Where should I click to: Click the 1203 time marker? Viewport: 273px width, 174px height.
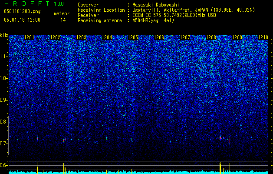coord(81,37)
